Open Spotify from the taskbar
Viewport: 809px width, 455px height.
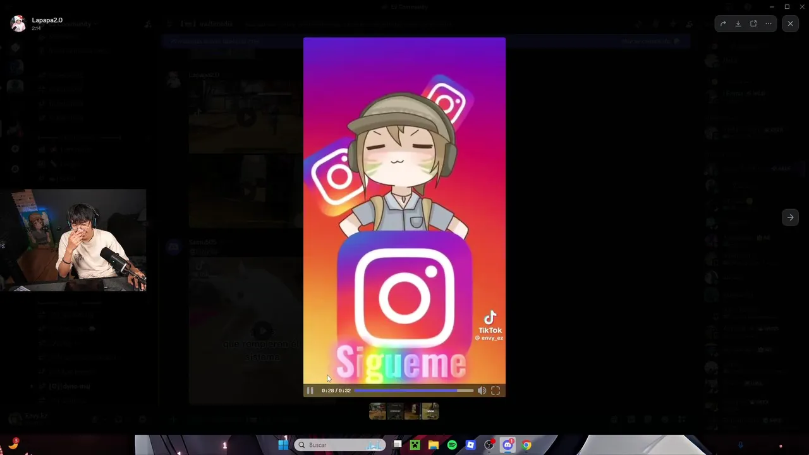[452, 445]
